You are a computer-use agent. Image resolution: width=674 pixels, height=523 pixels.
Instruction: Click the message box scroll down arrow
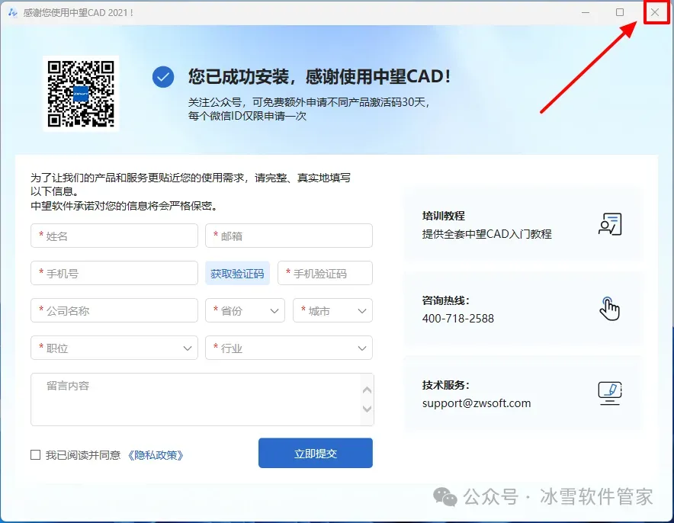(367, 409)
